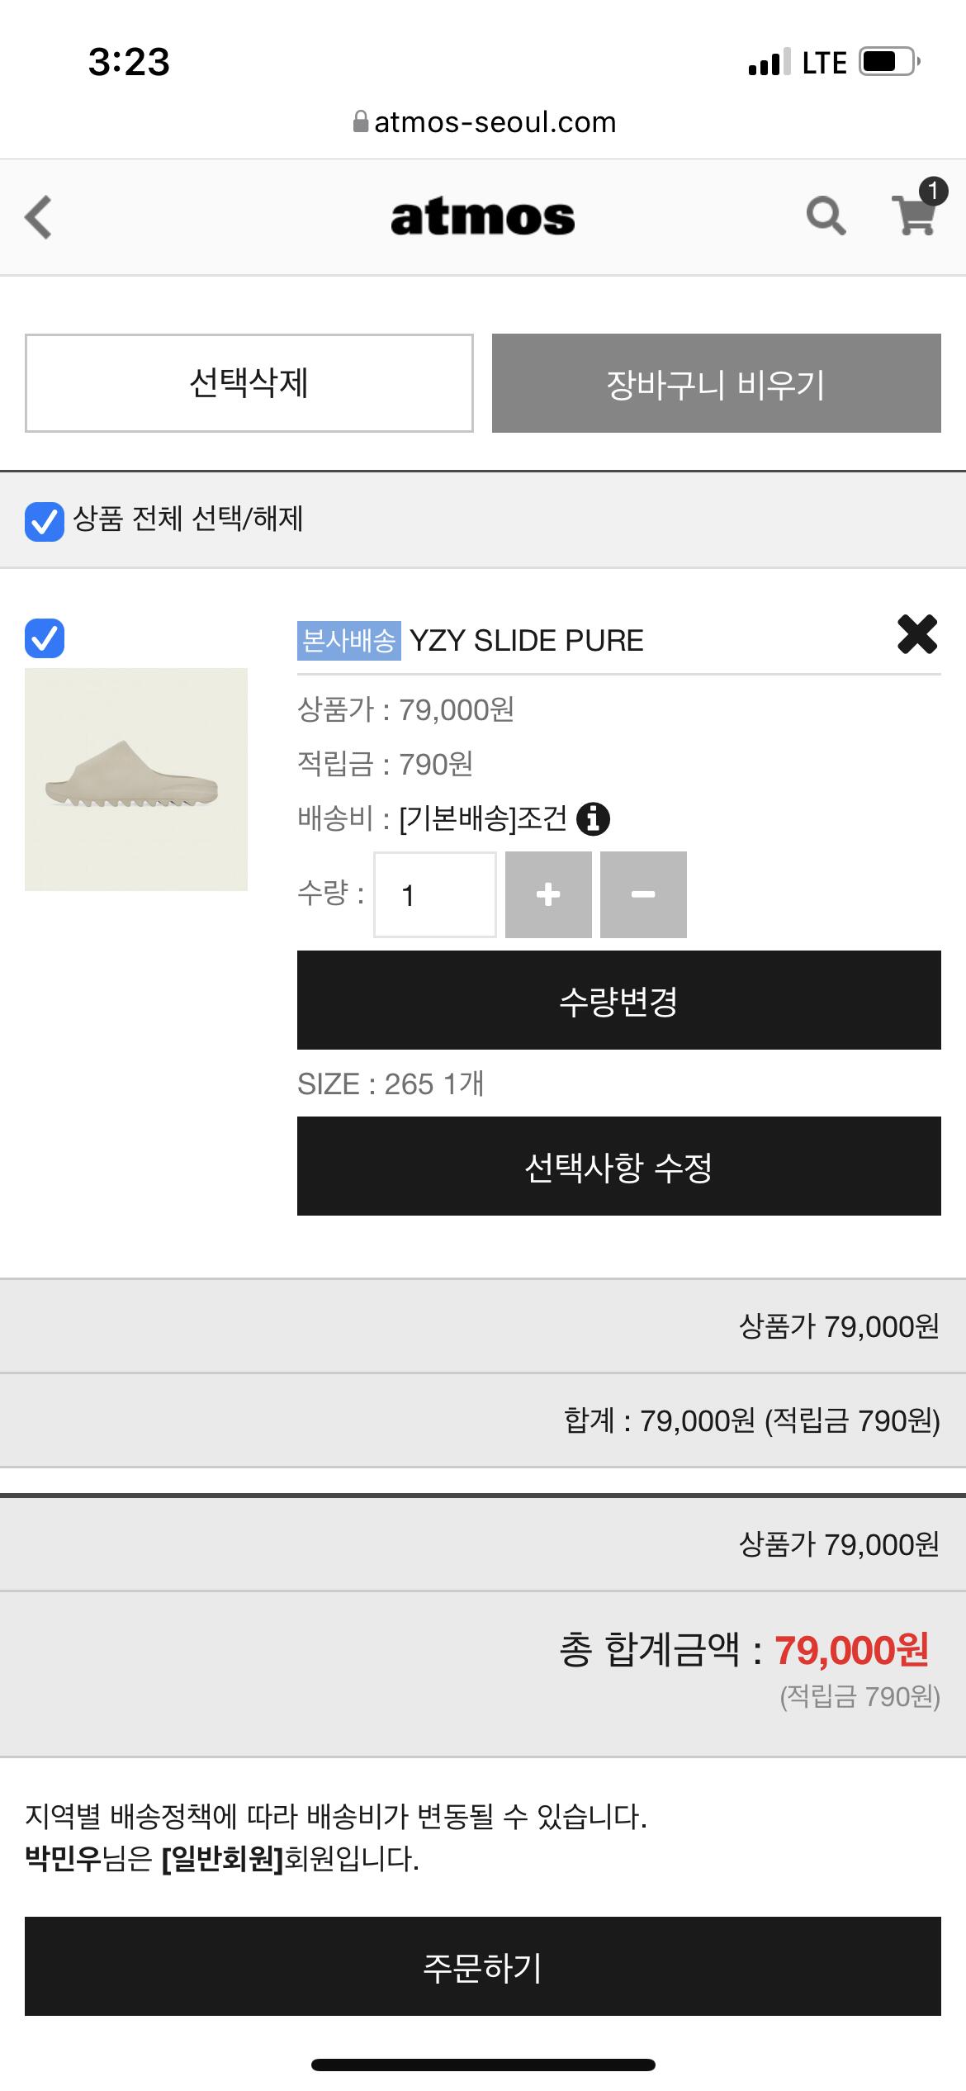Tap the back arrow icon

point(39,217)
